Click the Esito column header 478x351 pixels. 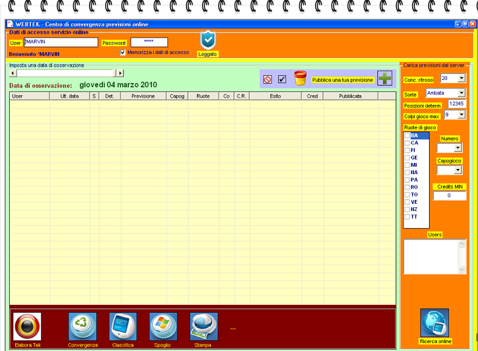tap(276, 96)
